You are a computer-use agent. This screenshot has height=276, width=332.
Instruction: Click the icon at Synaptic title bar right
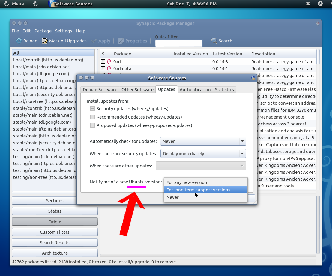[x=317, y=23]
